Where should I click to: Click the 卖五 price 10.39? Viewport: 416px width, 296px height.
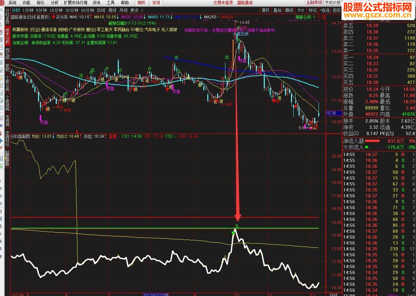point(372,26)
